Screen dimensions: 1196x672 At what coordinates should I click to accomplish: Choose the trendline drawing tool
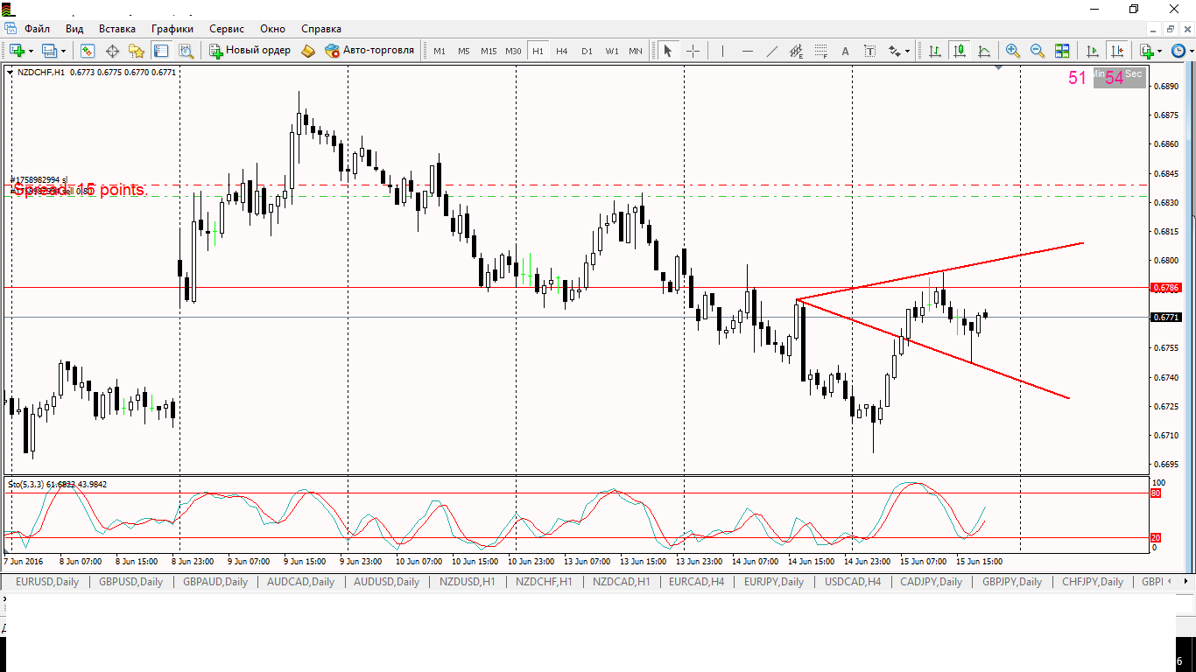[x=771, y=51]
